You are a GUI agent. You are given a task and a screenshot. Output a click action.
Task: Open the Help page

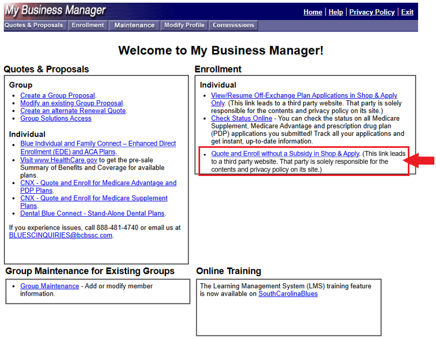(x=335, y=12)
